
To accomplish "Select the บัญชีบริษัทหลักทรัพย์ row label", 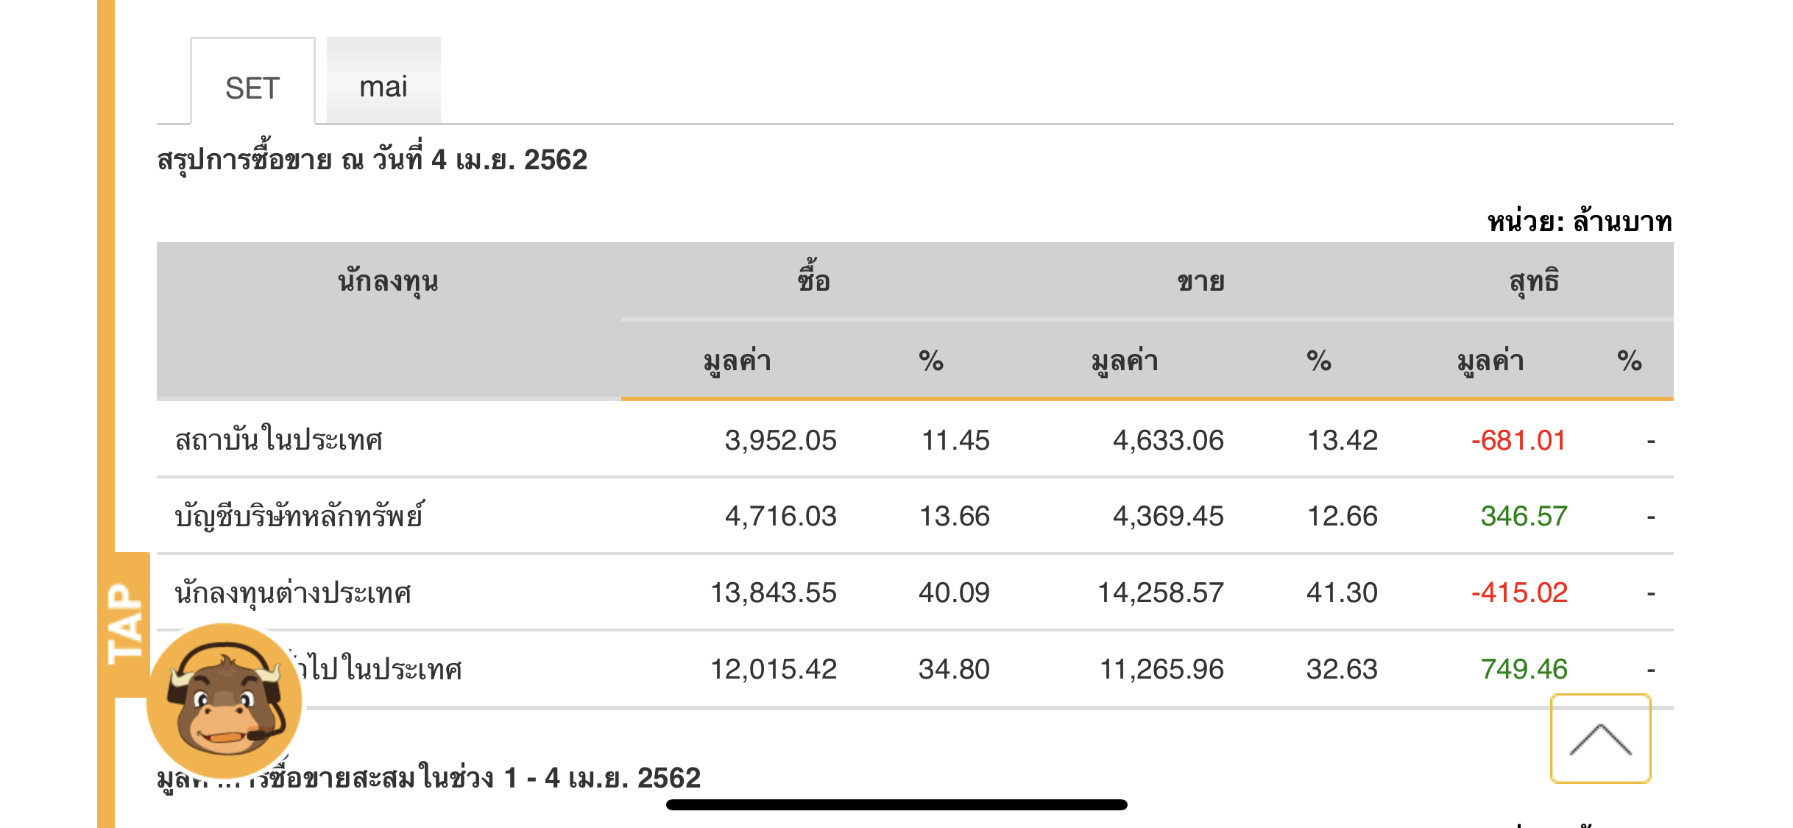I will 299,516.
